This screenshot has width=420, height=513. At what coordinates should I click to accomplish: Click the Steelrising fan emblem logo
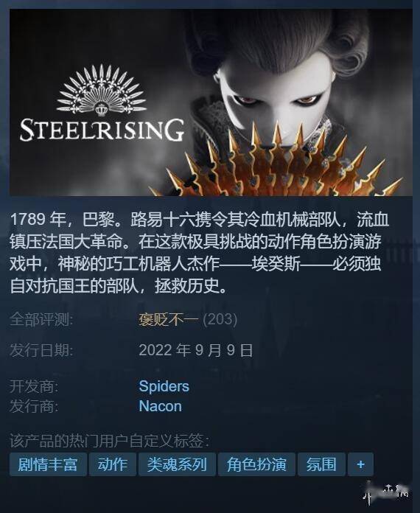[101, 91]
